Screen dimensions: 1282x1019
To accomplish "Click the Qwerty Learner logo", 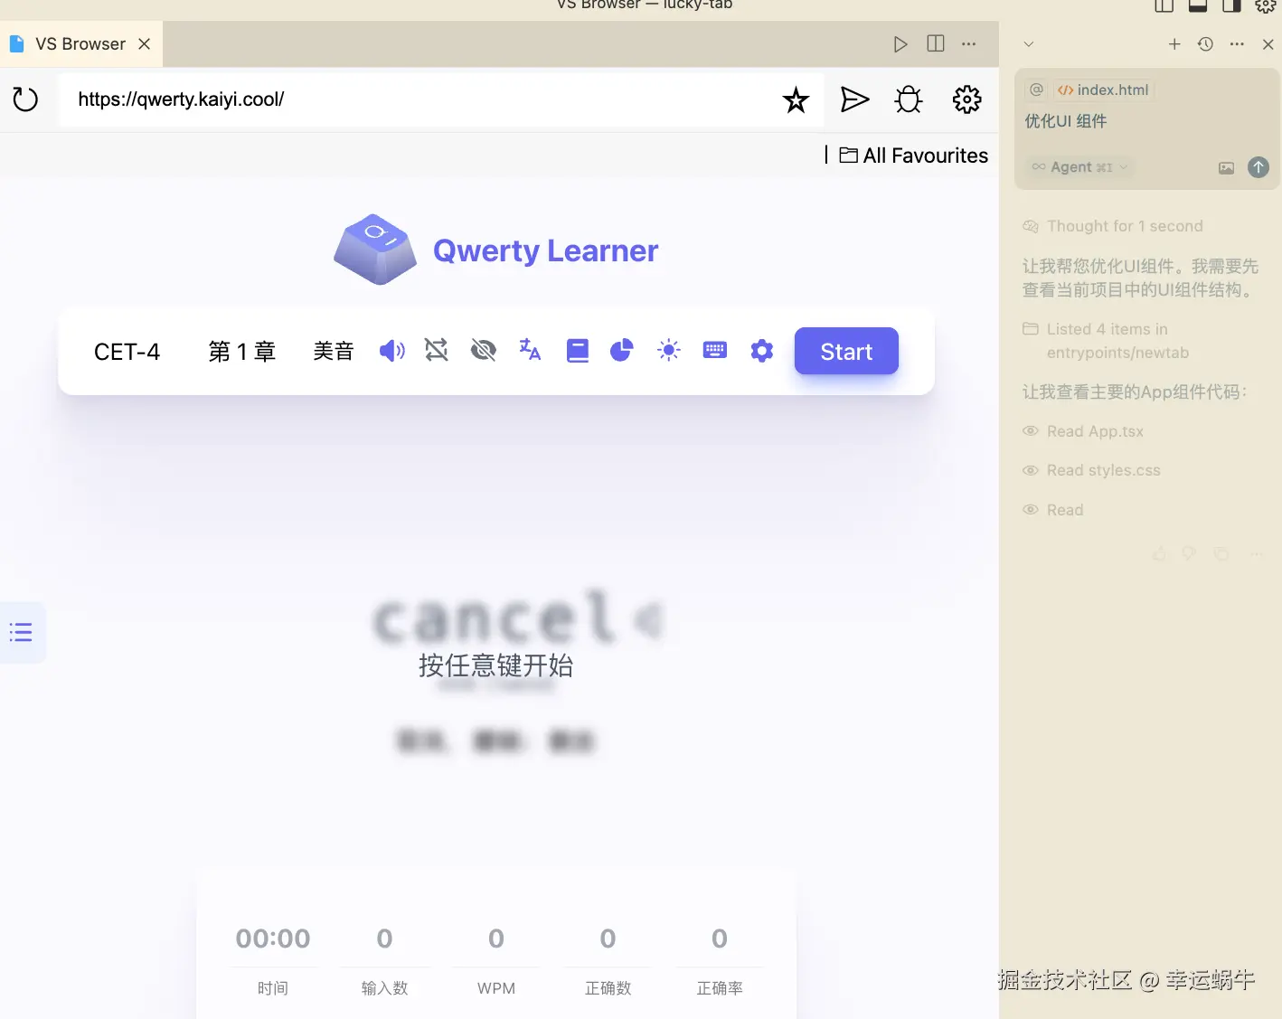I will [496, 250].
